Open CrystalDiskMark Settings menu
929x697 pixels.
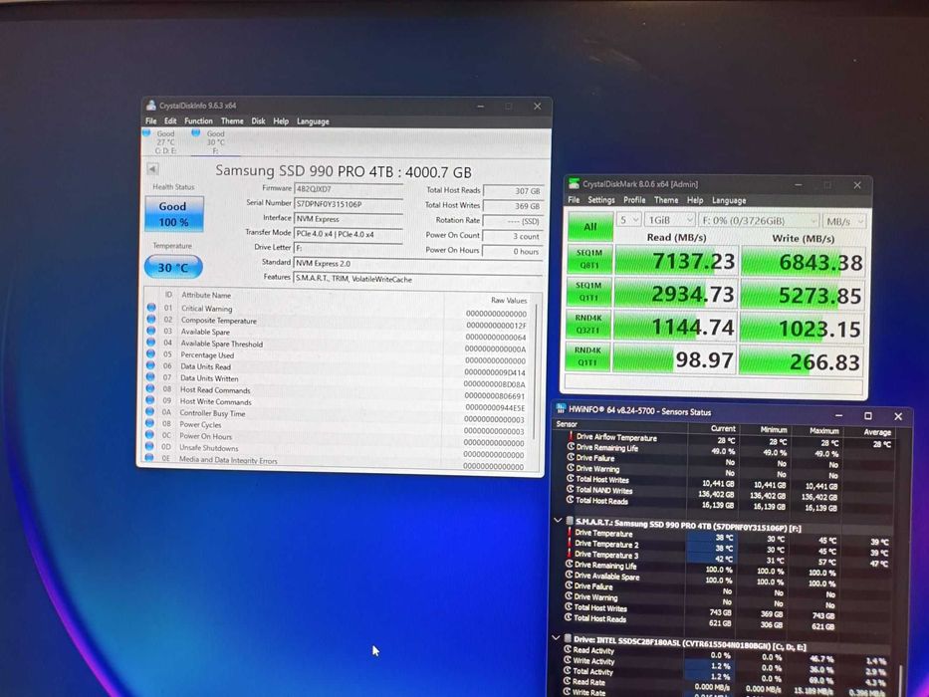[x=601, y=200]
